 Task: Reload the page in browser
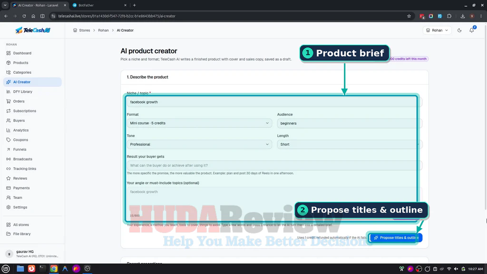24,16
